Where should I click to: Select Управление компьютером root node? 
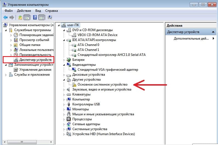(31, 25)
